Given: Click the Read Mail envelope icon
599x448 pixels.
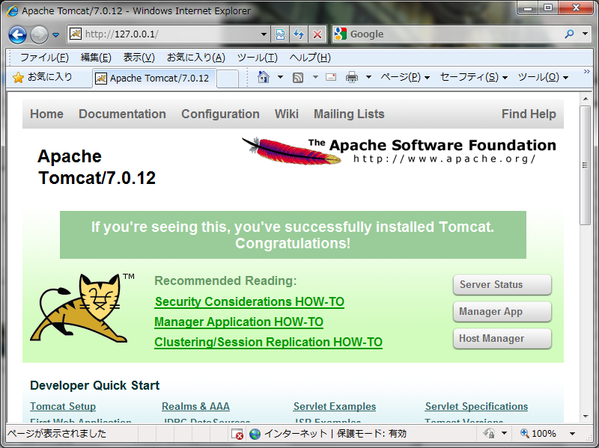Looking at the screenshot, I should (331, 77).
